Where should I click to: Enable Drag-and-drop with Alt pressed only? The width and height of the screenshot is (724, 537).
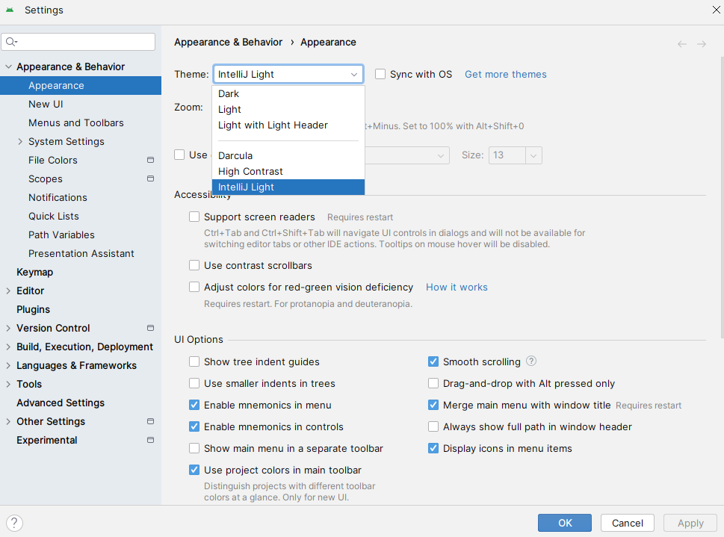tap(433, 383)
